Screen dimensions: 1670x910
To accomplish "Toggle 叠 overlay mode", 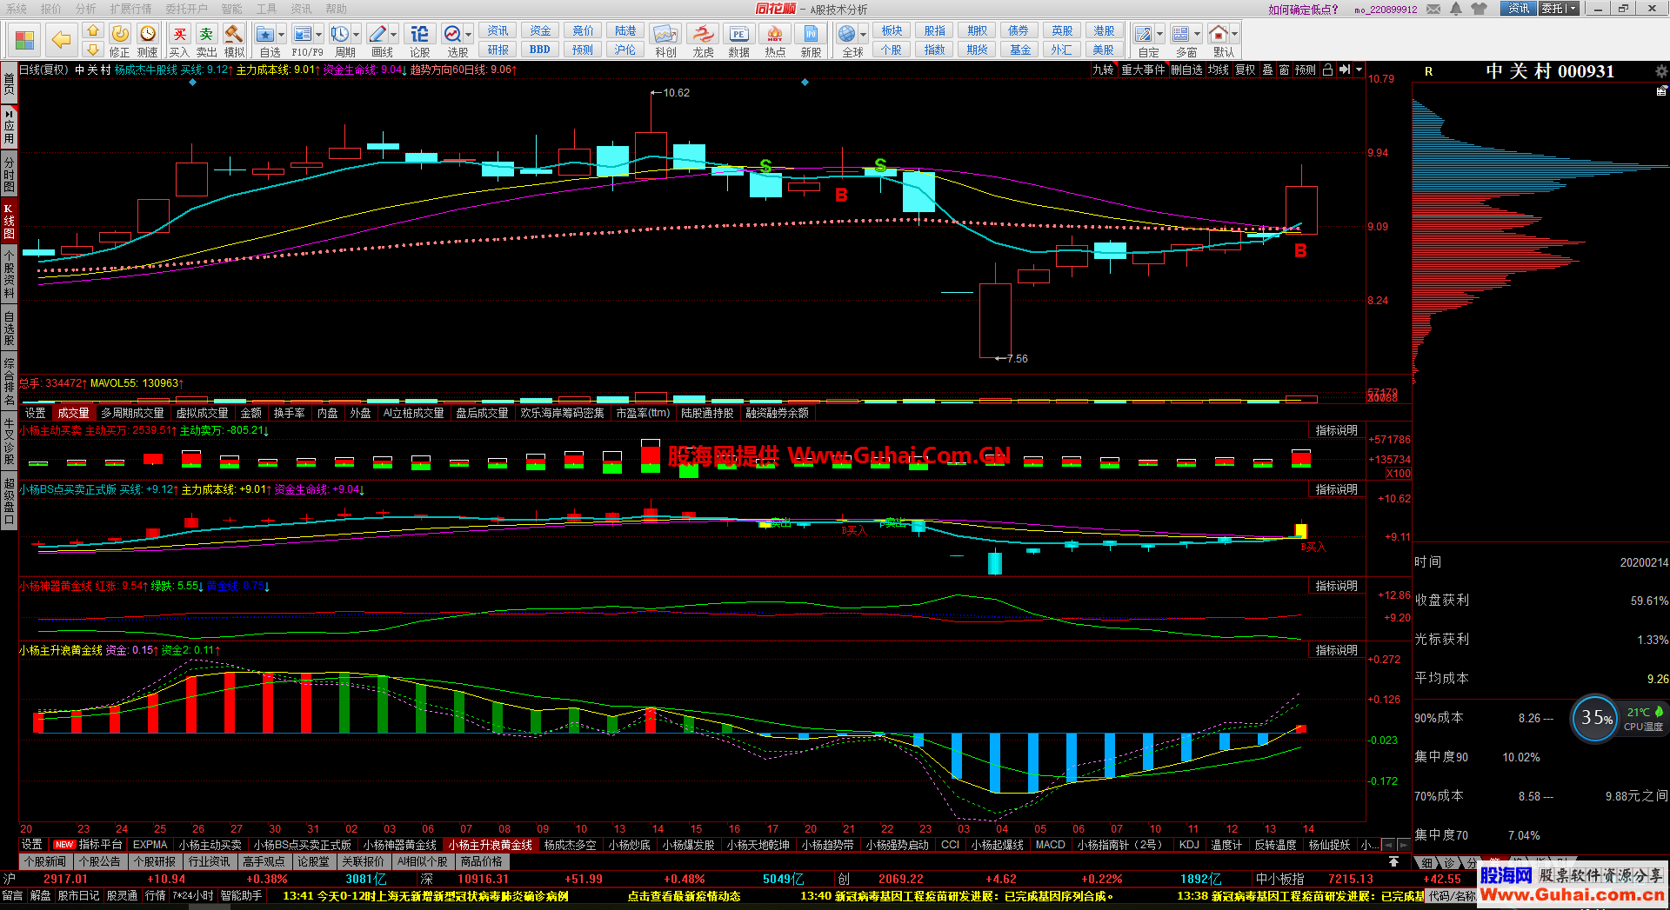I will click(1267, 70).
